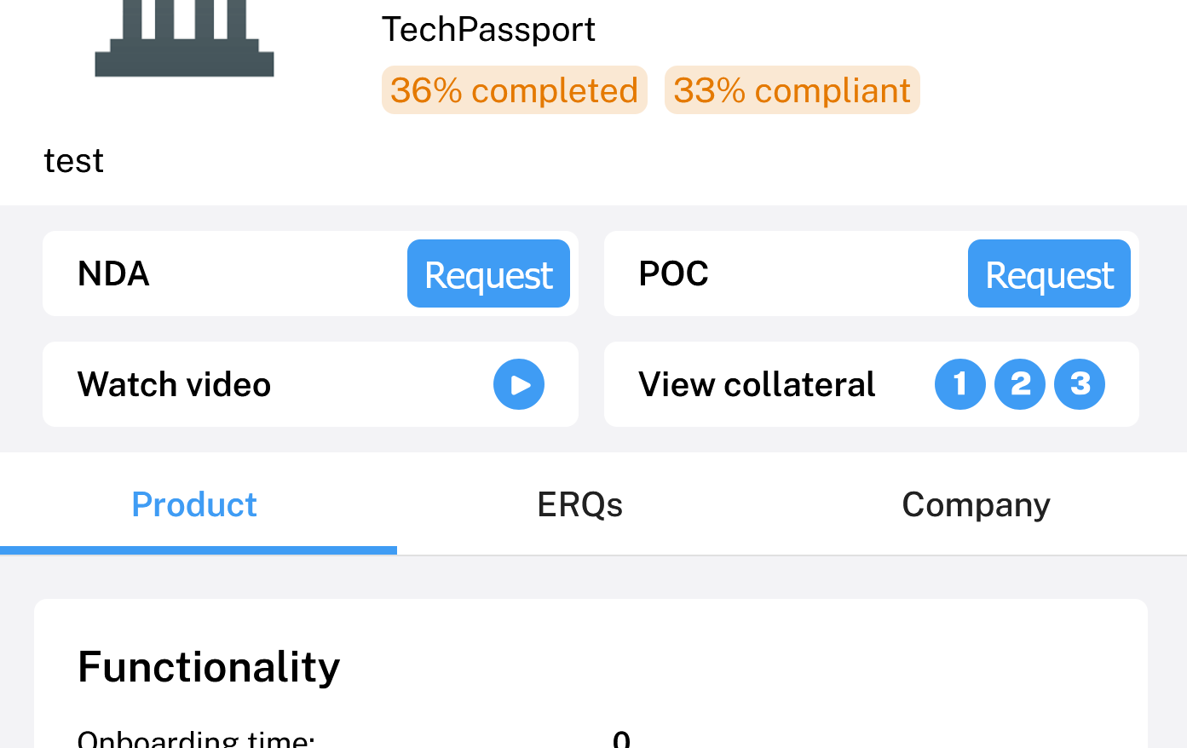Click the Onboarding time label
The height and width of the screenshot is (748, 1187).
(196, 738)
